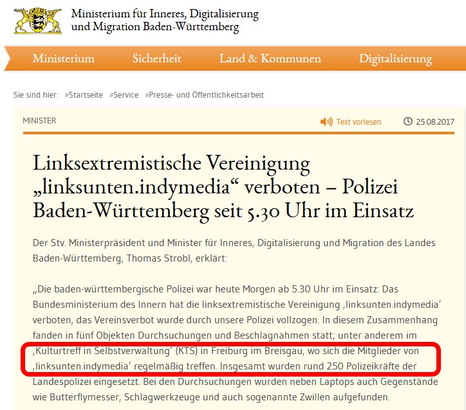Click the publication date 25.08.2017

pyautogui.click(x=435, y=121)
